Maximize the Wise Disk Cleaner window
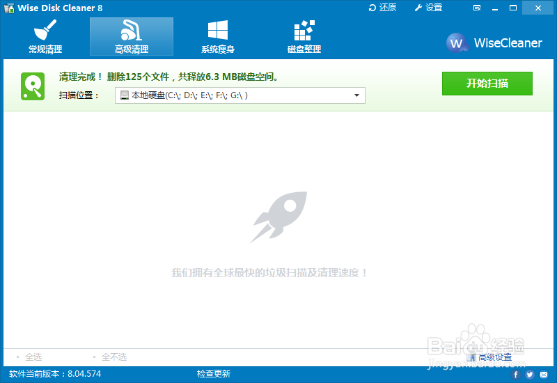This screenshot has width=557, height=383. [x=513, y=8]
